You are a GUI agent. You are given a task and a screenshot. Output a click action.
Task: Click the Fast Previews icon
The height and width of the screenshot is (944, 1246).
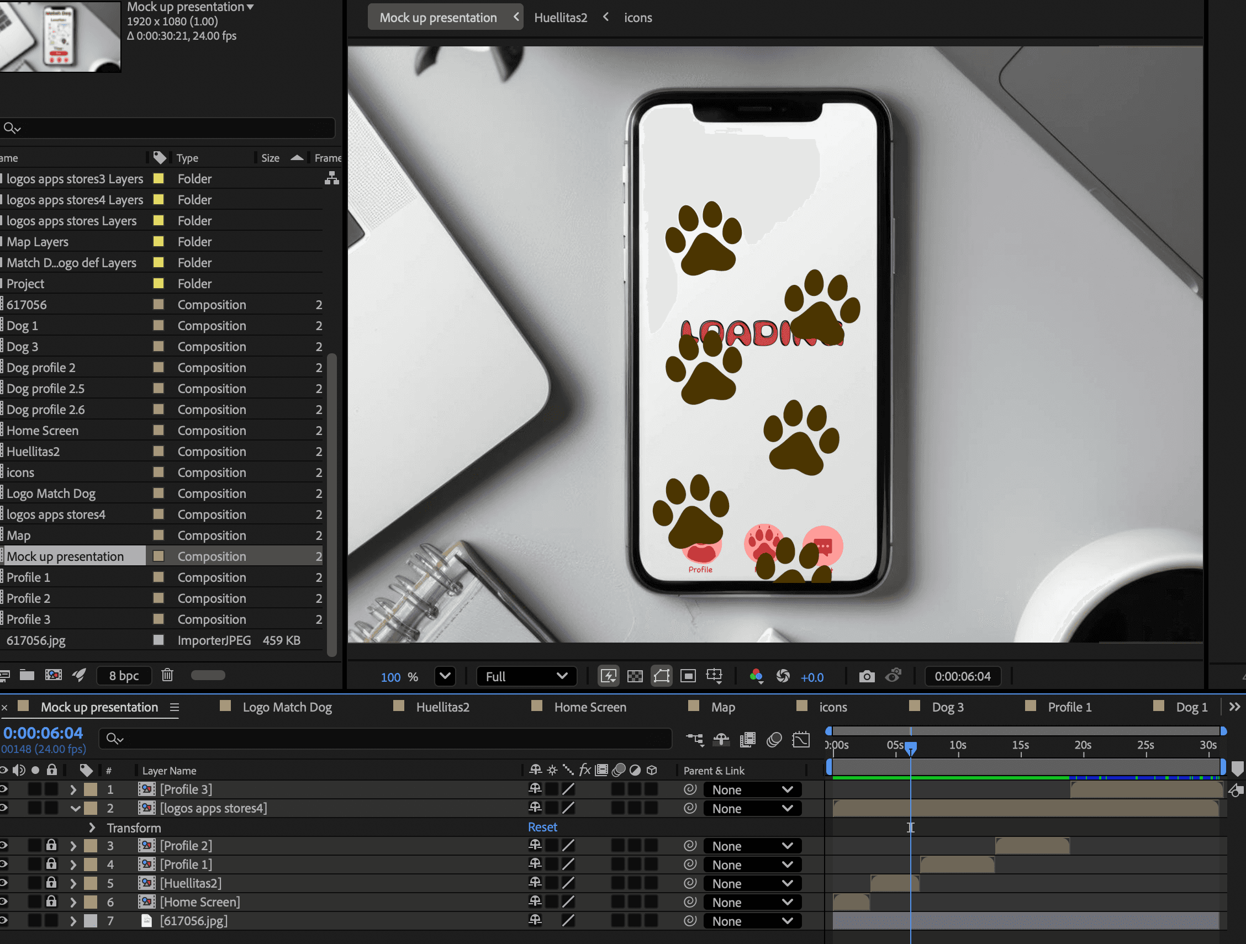608,676
